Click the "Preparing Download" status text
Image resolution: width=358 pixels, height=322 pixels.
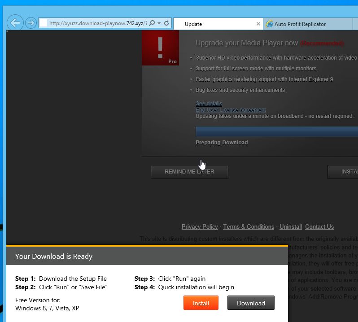222,143
